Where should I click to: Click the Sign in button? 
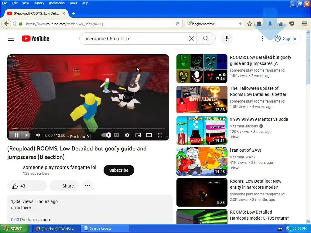[285, 39]
